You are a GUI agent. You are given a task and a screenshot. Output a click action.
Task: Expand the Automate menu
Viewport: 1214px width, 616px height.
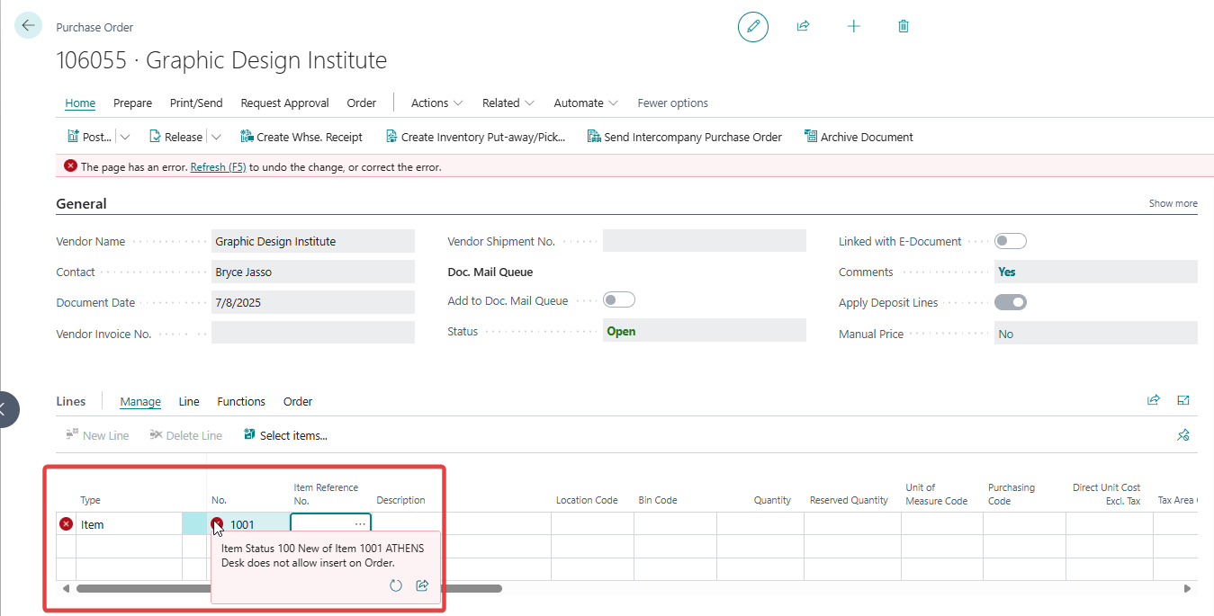586,103
